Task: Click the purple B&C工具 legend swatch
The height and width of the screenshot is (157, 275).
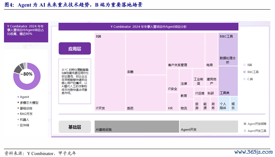Action: [x=245, y=72]
